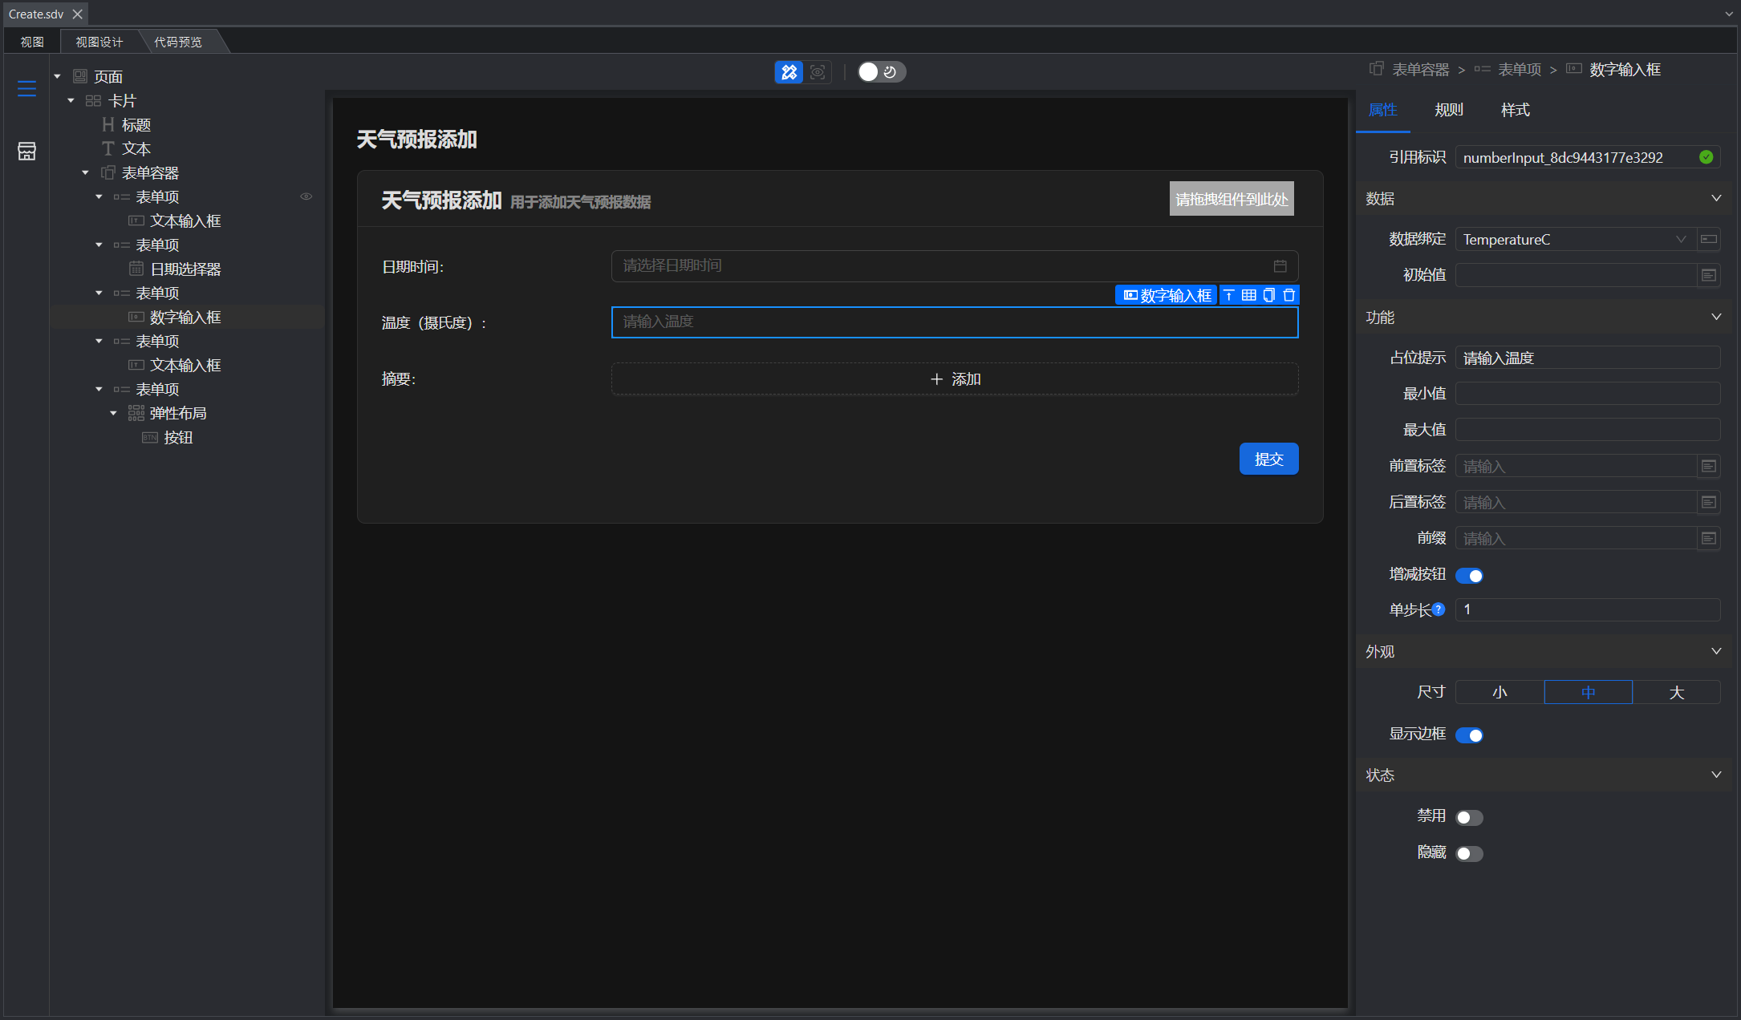Image resolution: width=1741 pixels, height=1020 pixels.
Task: Select 按钮 node in the tree
Action: [x=178, y=438]
